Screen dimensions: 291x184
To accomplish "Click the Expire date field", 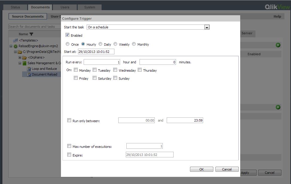I will [150, 154].
